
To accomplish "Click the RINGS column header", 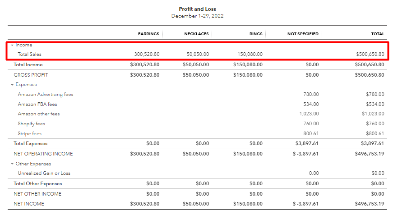I will tap(256, 34).
